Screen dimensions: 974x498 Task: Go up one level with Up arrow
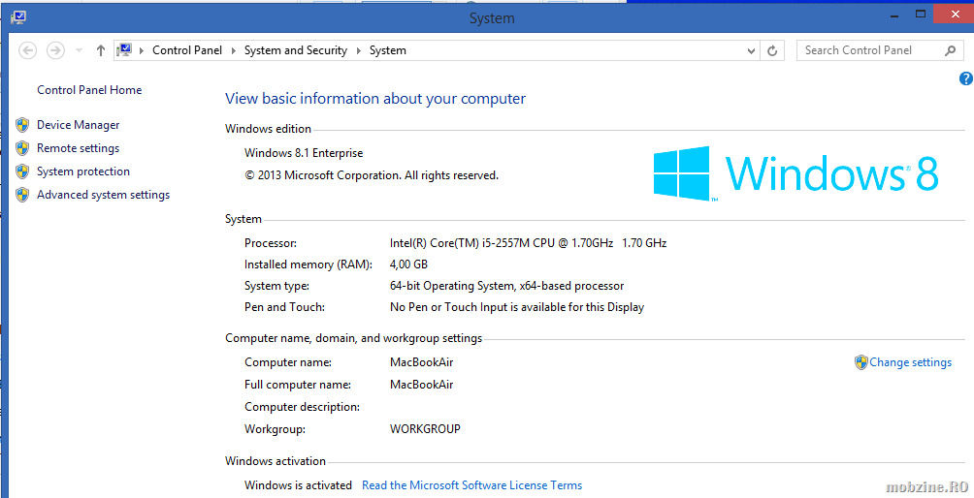click(101, 50)
